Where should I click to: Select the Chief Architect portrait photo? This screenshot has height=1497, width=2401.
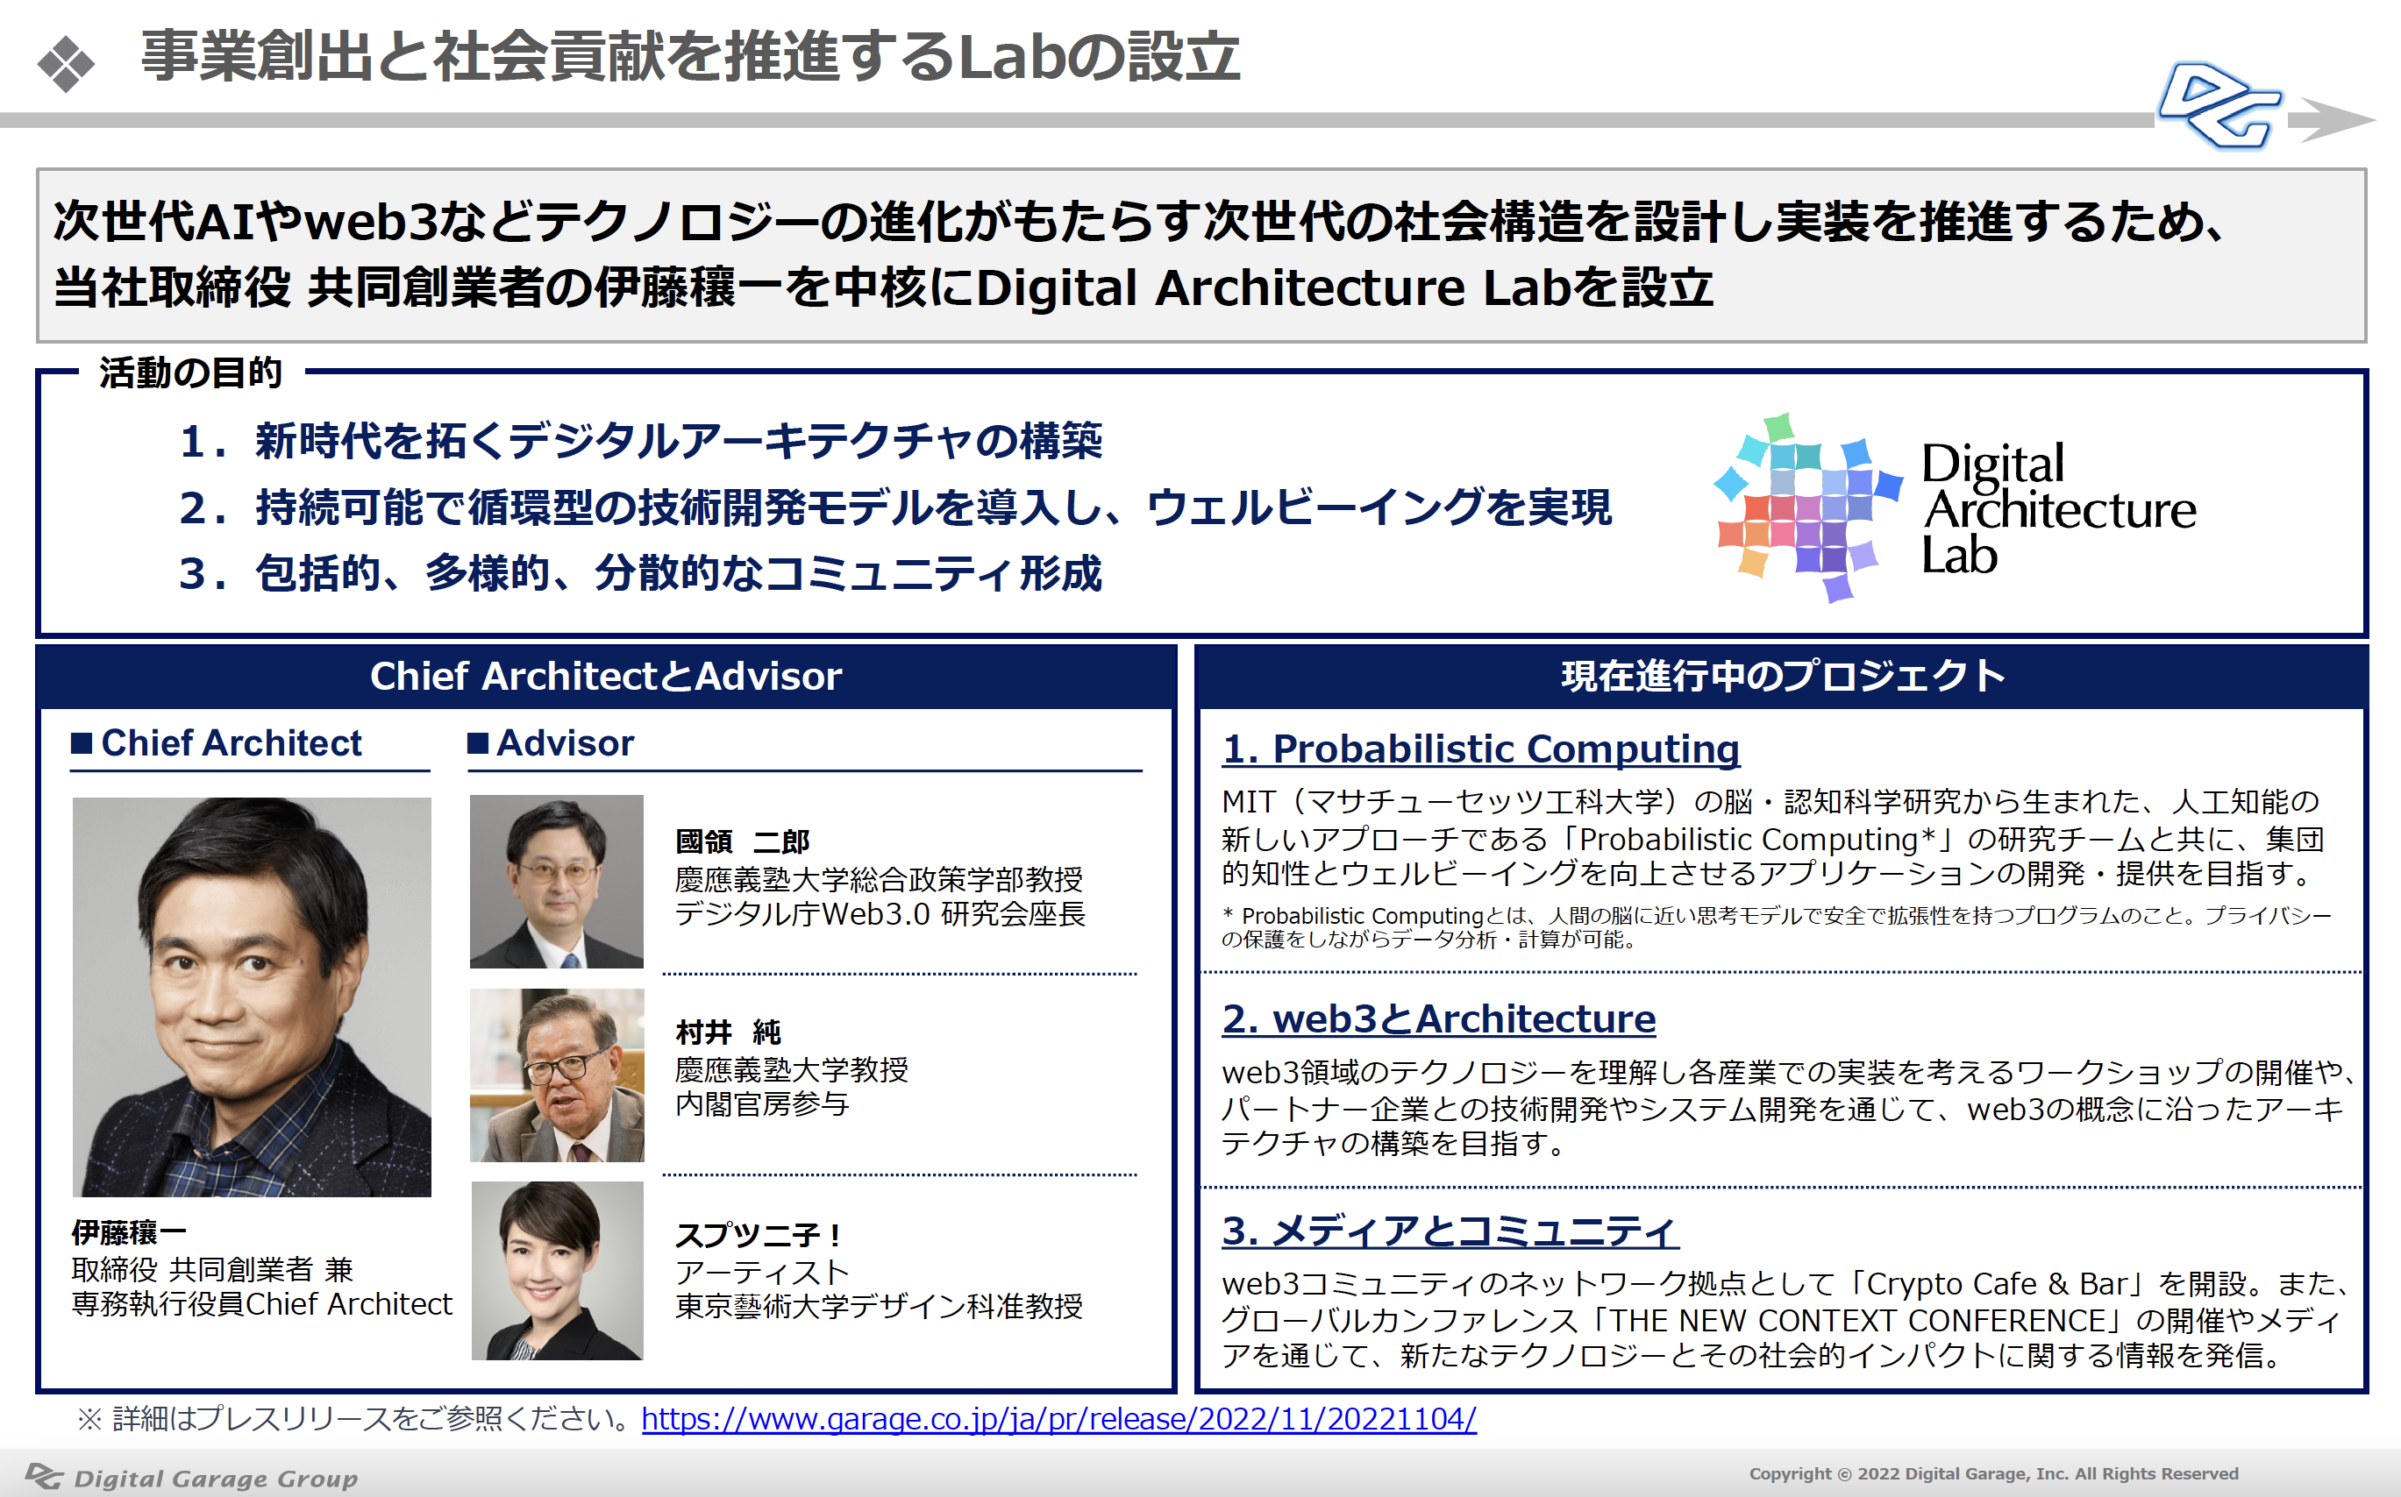tap(252, 997)
